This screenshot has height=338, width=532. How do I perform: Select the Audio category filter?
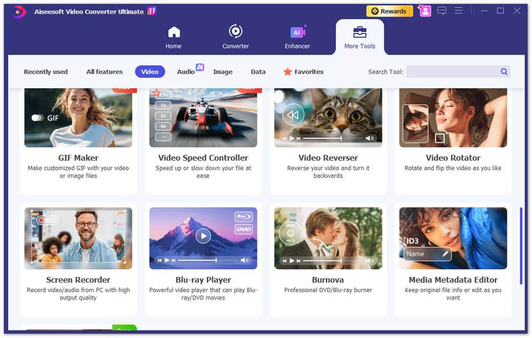(x=186, y=72)
